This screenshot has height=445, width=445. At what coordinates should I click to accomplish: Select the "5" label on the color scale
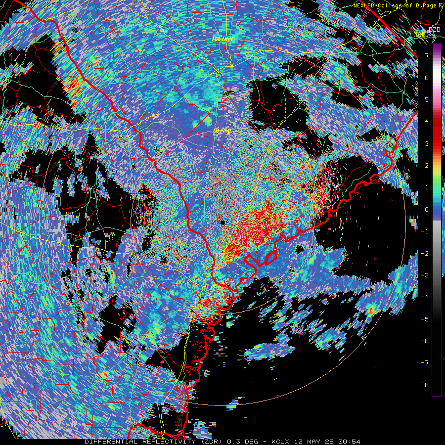[x=427, y=99]
